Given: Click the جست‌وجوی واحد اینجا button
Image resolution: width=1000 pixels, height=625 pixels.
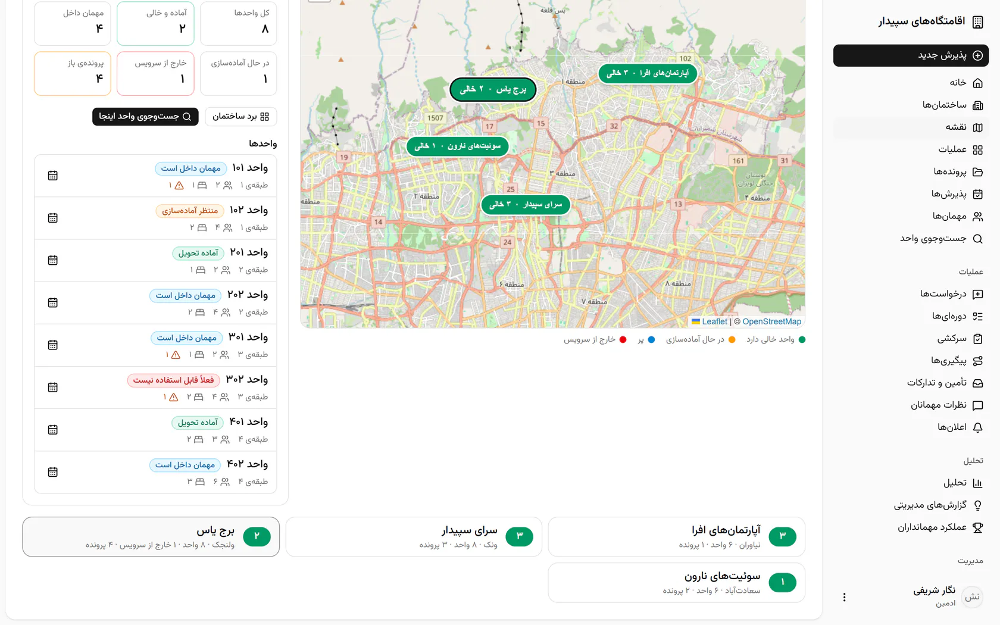Looking at the screenshot, I should click(x=145, y=117).
